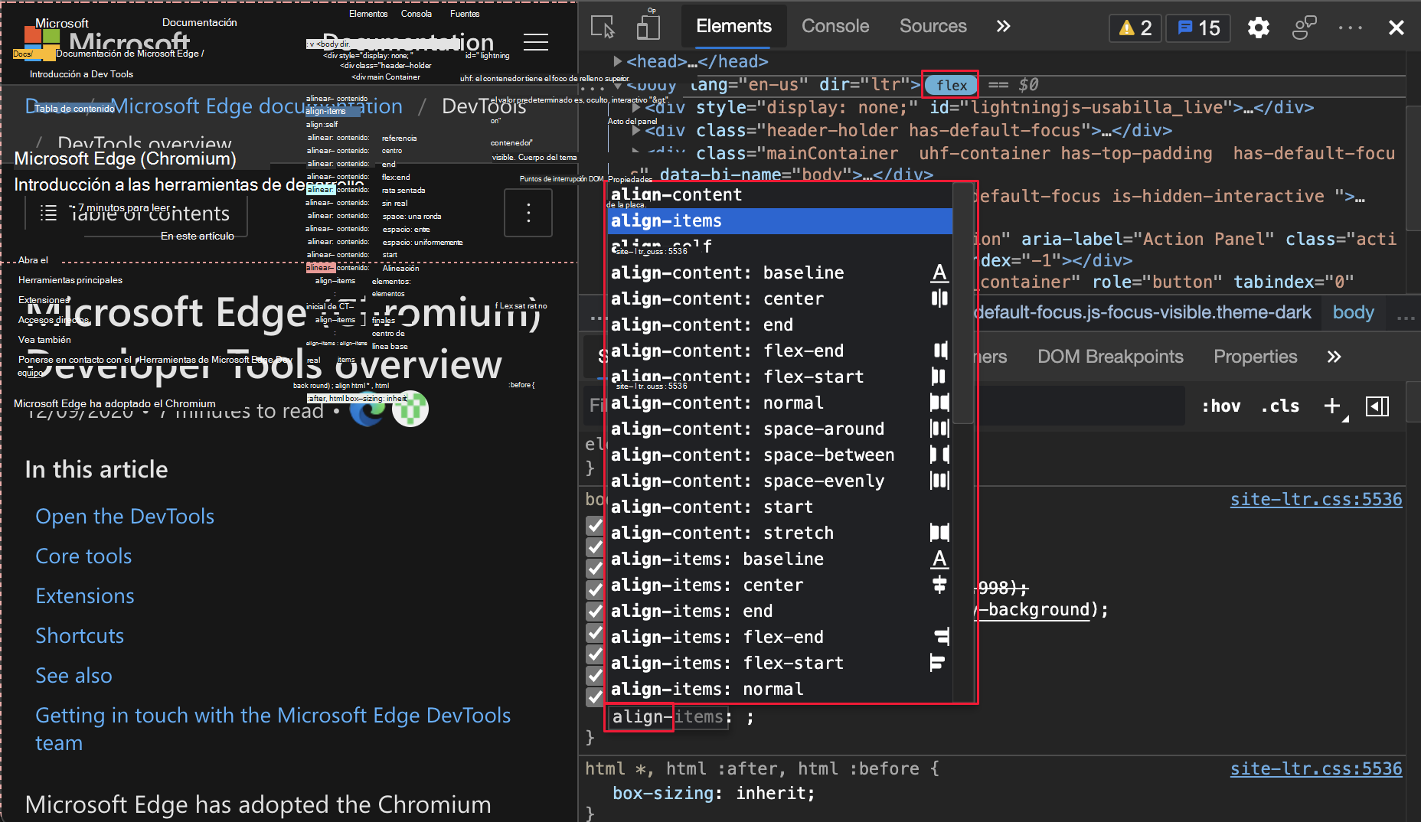Open the hidden panels chevron menu
Viewport: 1421px width, 822px height.
(1003, 25)
